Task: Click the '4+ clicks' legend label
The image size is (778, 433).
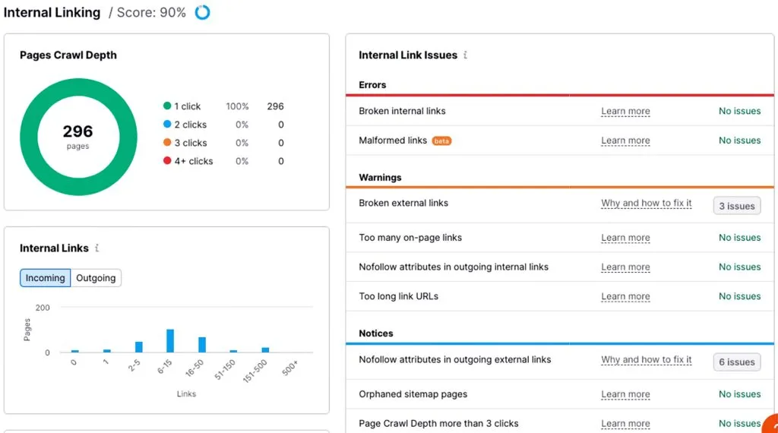Action: tap(194, 161)
